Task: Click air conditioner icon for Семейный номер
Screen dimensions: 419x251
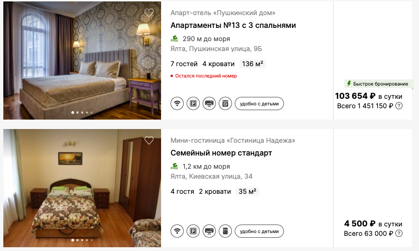Action: [209, 231]
